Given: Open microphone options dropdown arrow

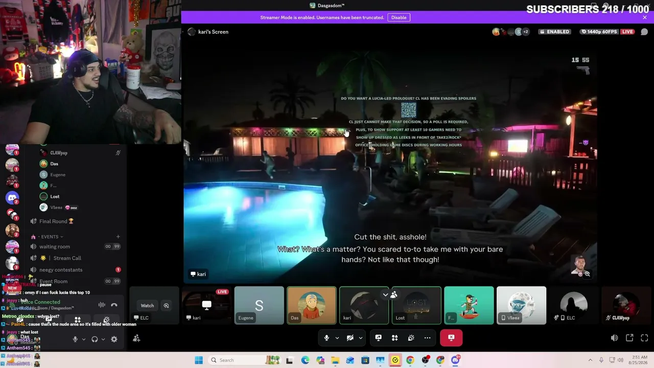Looking at the screenshot, I should click(337, 338).
